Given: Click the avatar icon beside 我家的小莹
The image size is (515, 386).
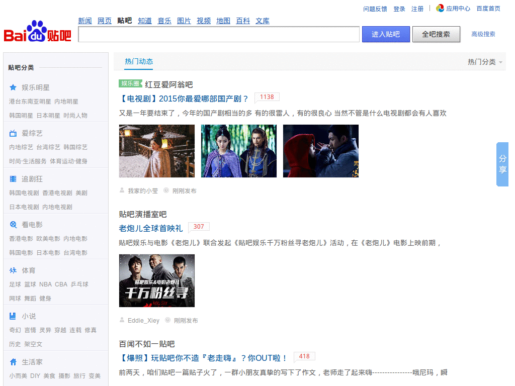Looking at the screenshot, I should pyautogui.click(x=121, y=190).
